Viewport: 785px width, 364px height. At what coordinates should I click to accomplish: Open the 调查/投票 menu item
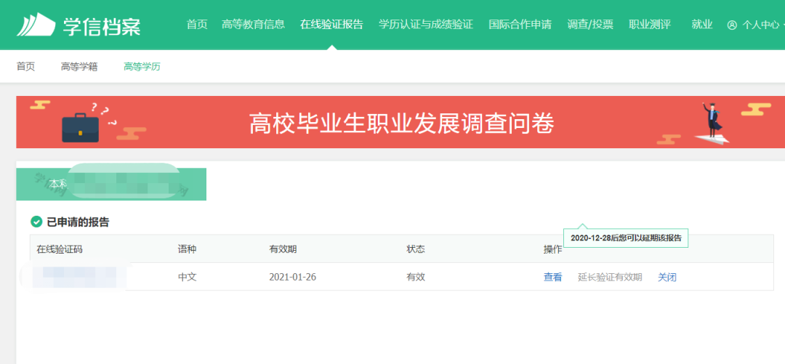[590, 25]
